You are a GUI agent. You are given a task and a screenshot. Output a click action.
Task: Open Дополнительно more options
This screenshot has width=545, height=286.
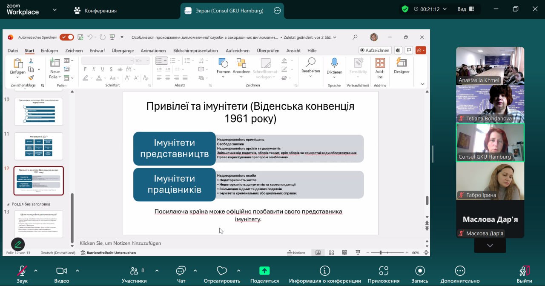[460, 271]
